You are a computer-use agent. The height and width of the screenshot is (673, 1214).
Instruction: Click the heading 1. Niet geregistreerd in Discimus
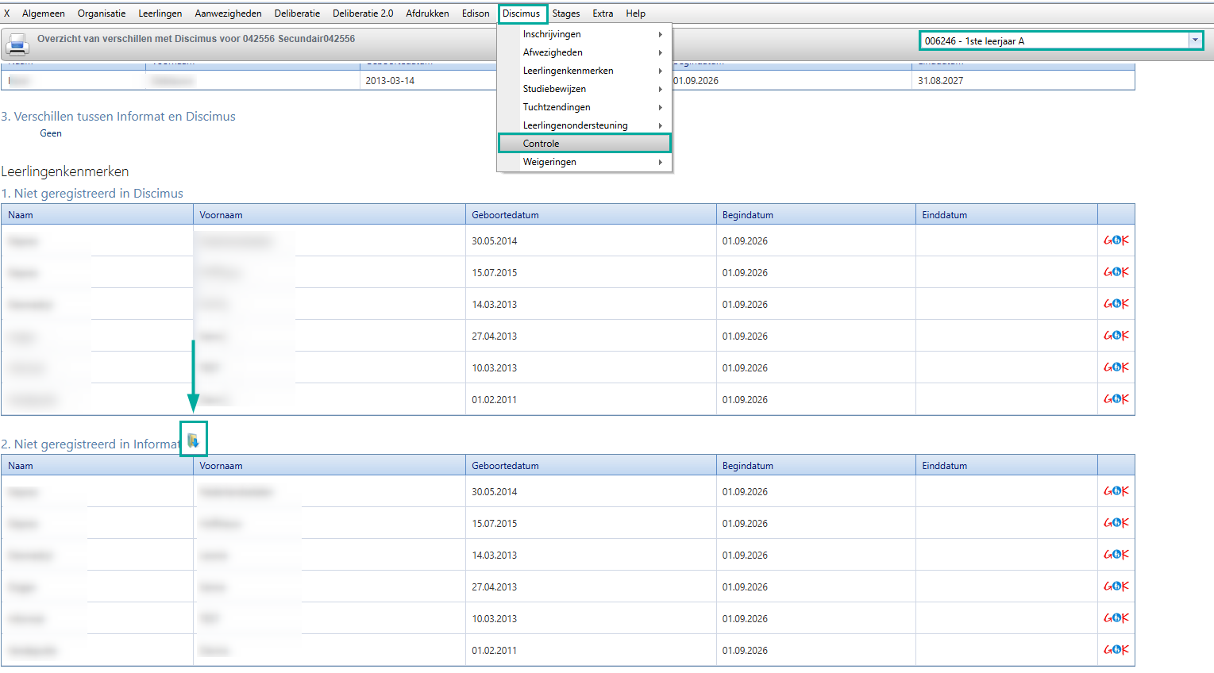pos(92,194)
